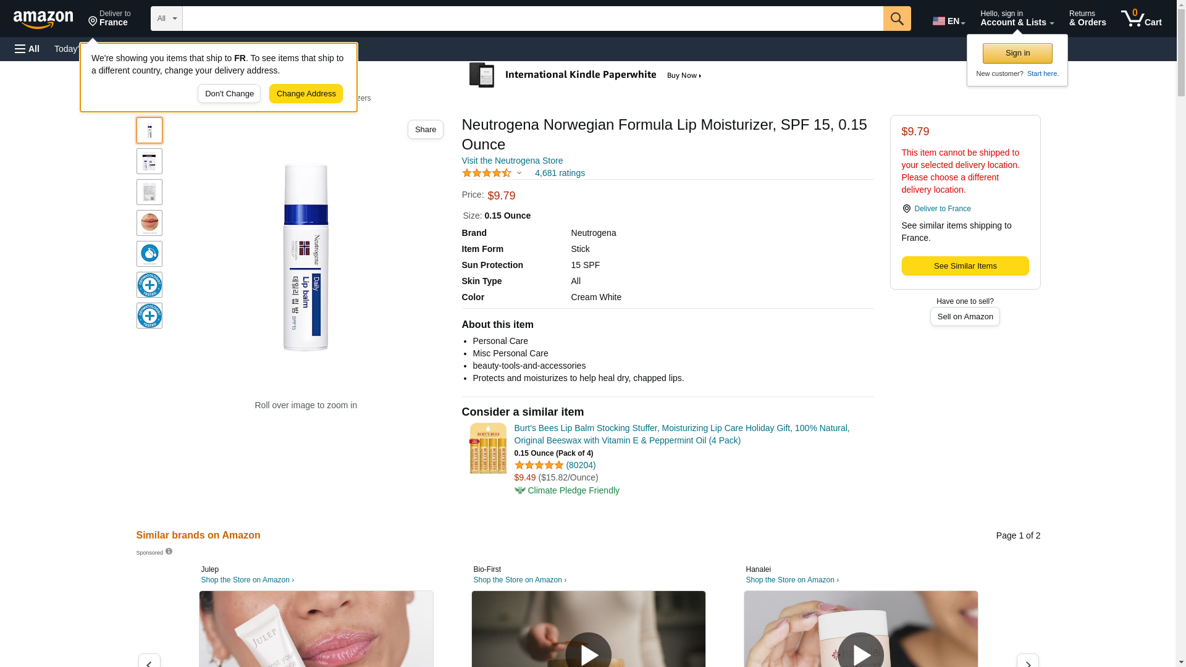1186x667 pixels.
Task: Click the Today's Deals nav item
Action: 67,49
